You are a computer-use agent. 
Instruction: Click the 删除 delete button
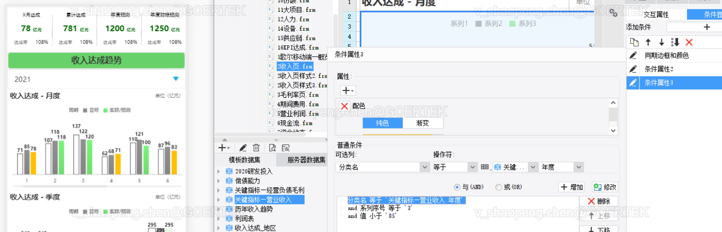coord(599,201)
